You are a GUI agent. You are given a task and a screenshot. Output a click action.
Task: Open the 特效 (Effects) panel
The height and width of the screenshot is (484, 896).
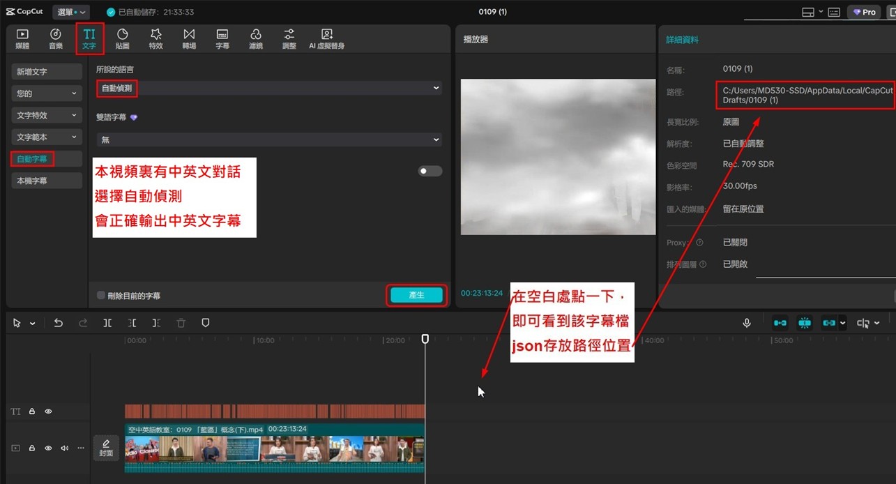[x=155, y=39]
